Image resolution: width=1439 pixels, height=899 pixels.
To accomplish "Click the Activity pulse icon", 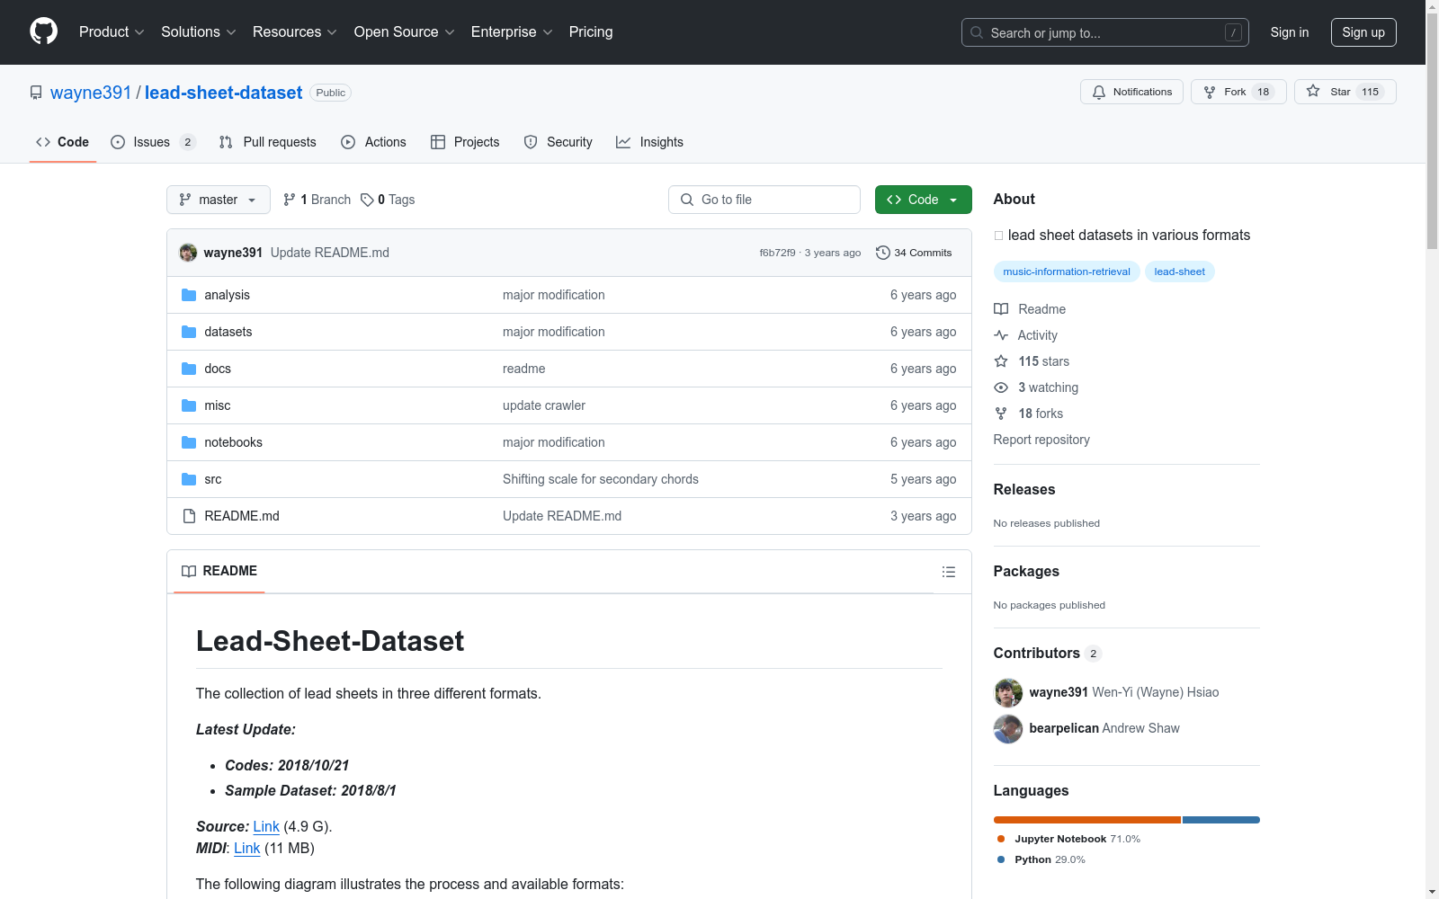I will coord(1001,335).
